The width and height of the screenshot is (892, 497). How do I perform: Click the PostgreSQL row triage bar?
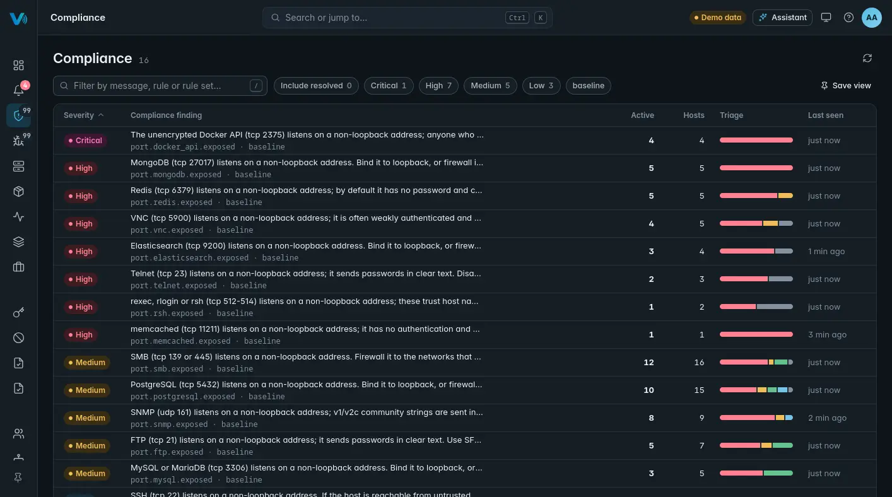pyautogui.click(x=756, y=390)
